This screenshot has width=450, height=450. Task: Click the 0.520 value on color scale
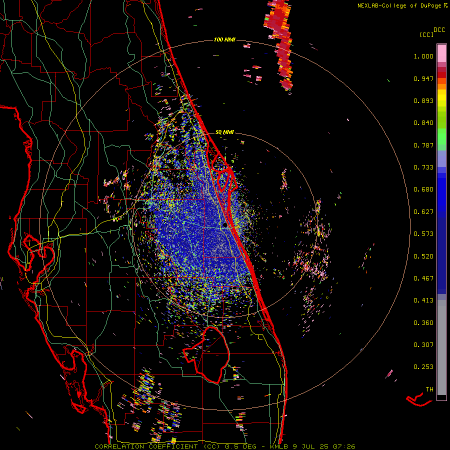click(x=423, y=256)
